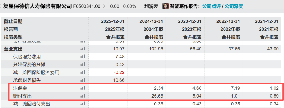The height and width of the screenshot is (108, 284).
Task: Click the 2021年报 period label
Action: pyautogui.click(x=269, y=29)
